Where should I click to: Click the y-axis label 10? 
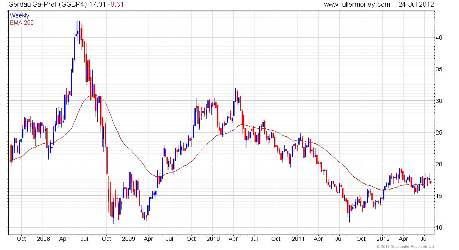click(439, 227)
